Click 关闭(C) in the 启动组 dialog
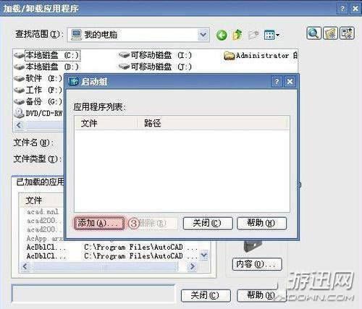This screenshot has height=309, width=362. (x=208, y=223)
